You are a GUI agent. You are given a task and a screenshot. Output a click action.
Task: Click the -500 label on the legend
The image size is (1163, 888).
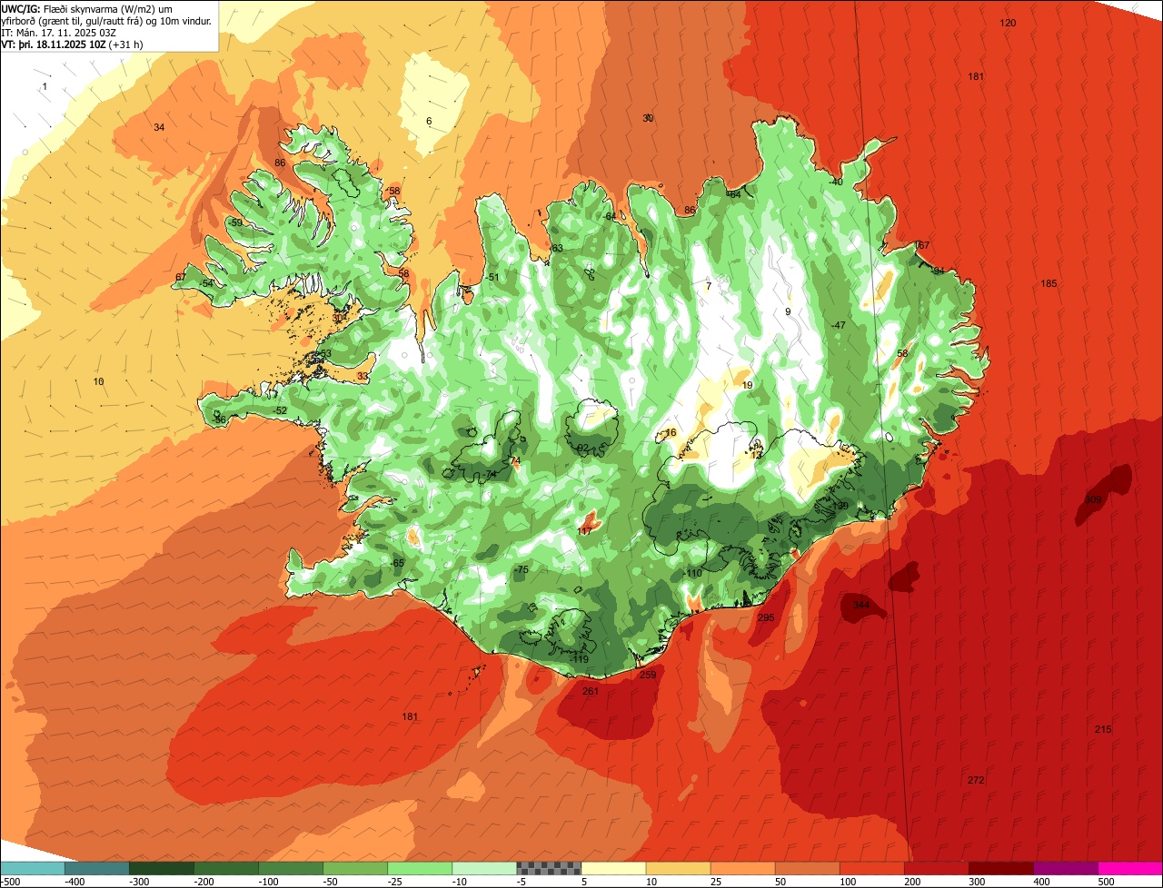tap(9, 881)
